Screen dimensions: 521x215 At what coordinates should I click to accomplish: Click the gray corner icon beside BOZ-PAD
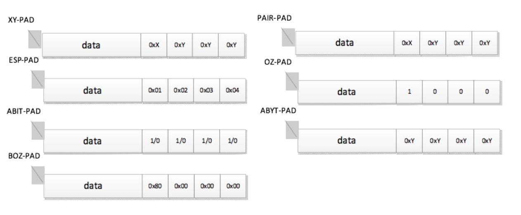[x=38, y=175]
